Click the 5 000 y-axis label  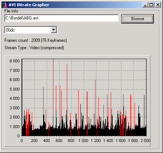coord(15,89)
